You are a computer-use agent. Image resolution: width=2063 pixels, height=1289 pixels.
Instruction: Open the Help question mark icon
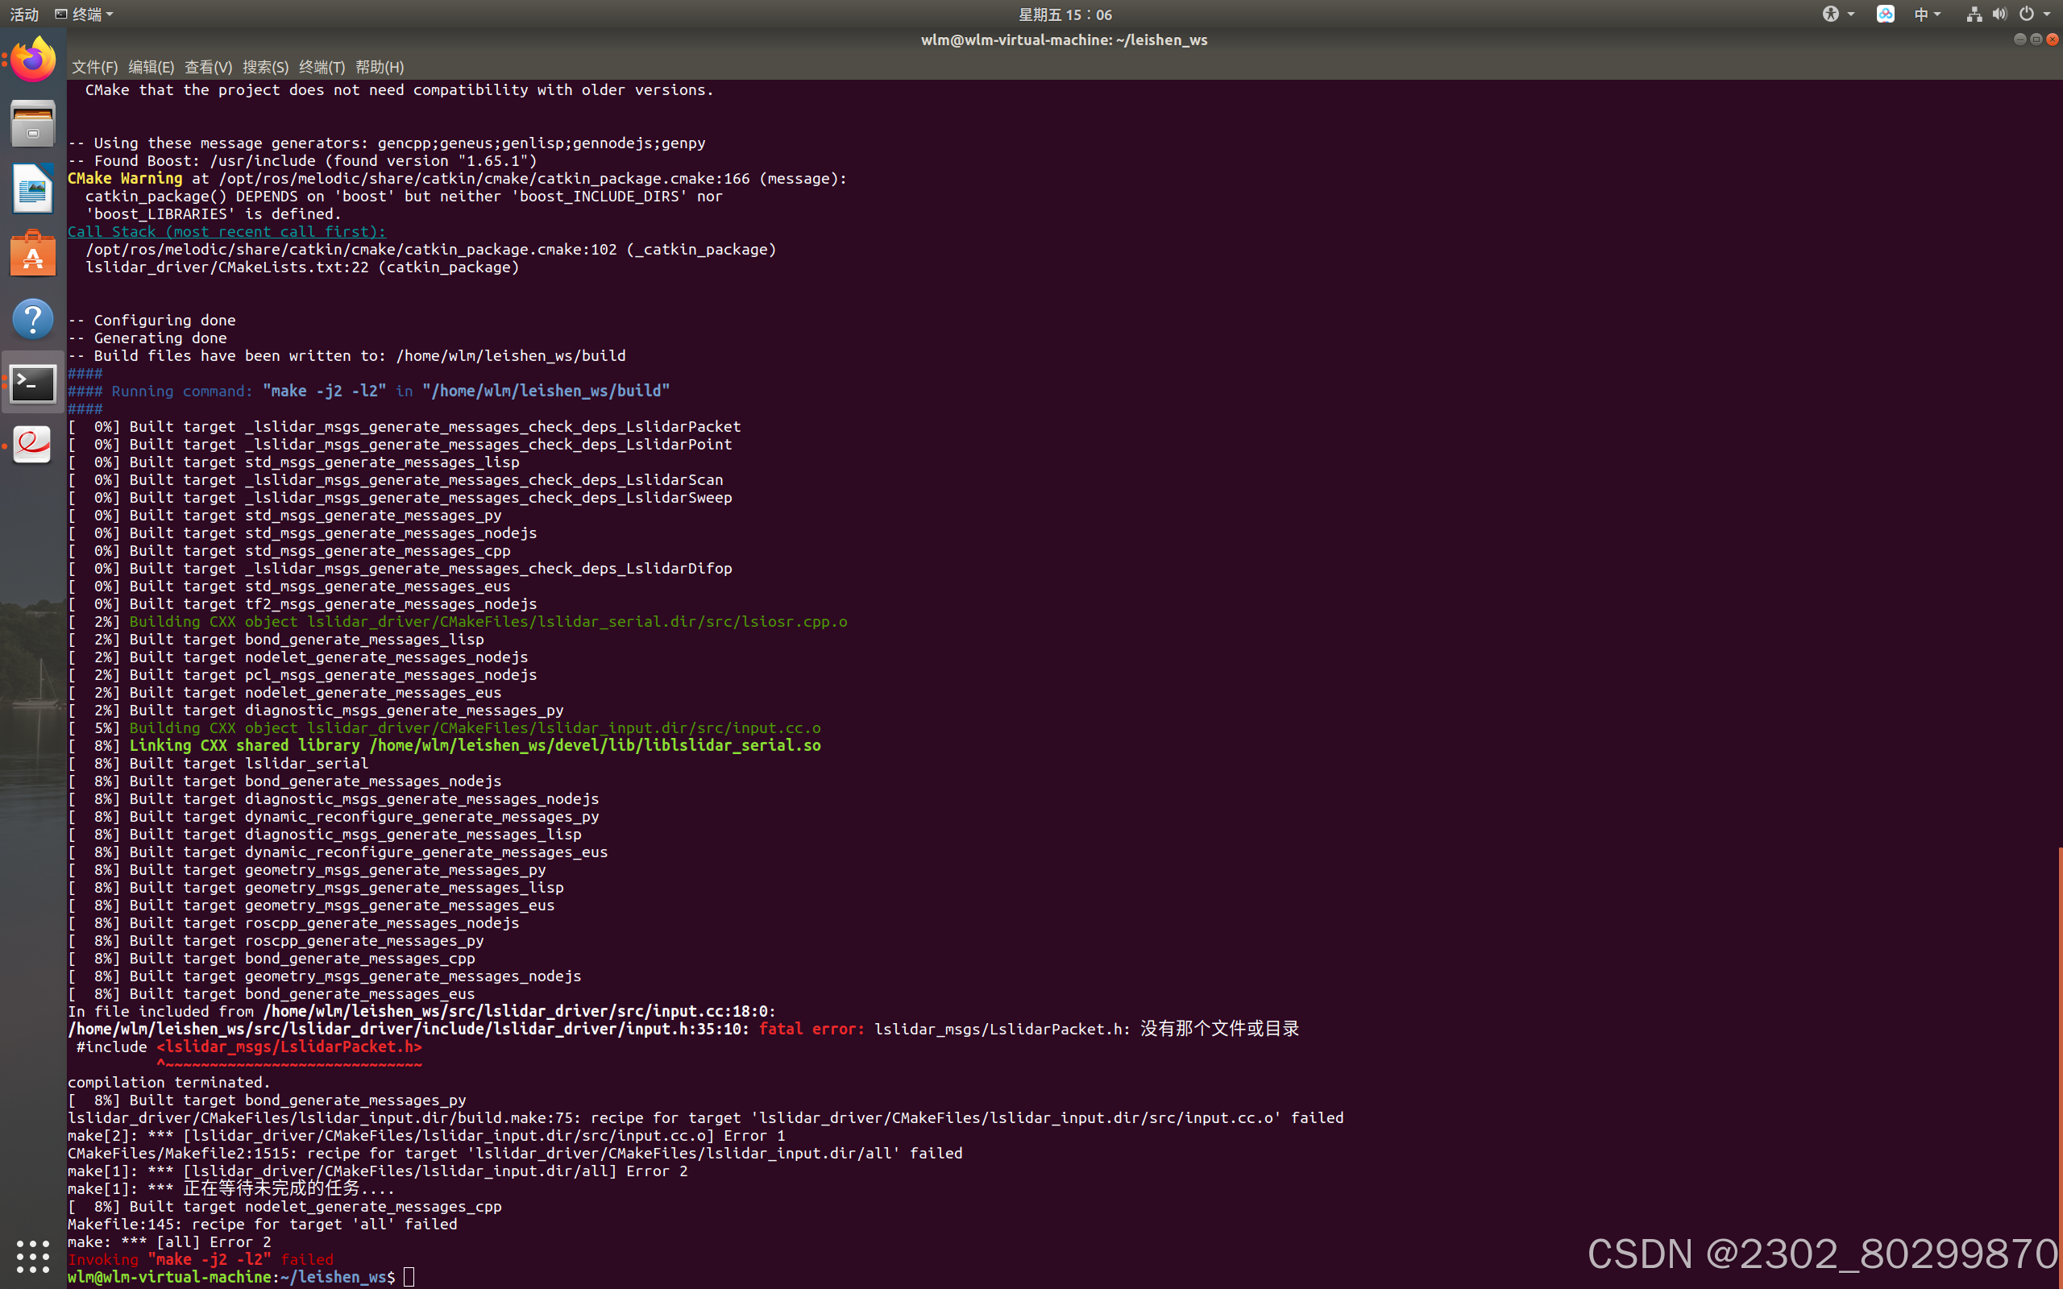pyautogui.click(x=32, y=319)
